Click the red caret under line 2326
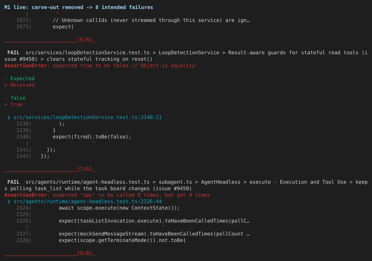Screen dimensions: 372x261 pos(163,227)
